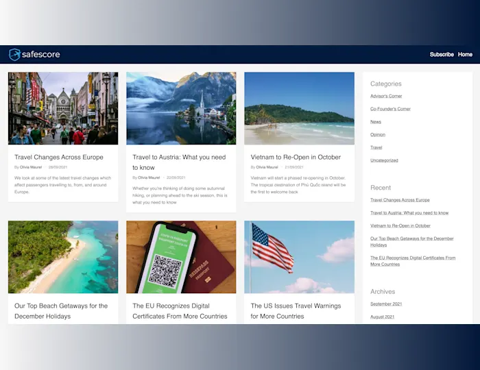
Task: Select the Co-Founder's Corner category
Action: 390,109
